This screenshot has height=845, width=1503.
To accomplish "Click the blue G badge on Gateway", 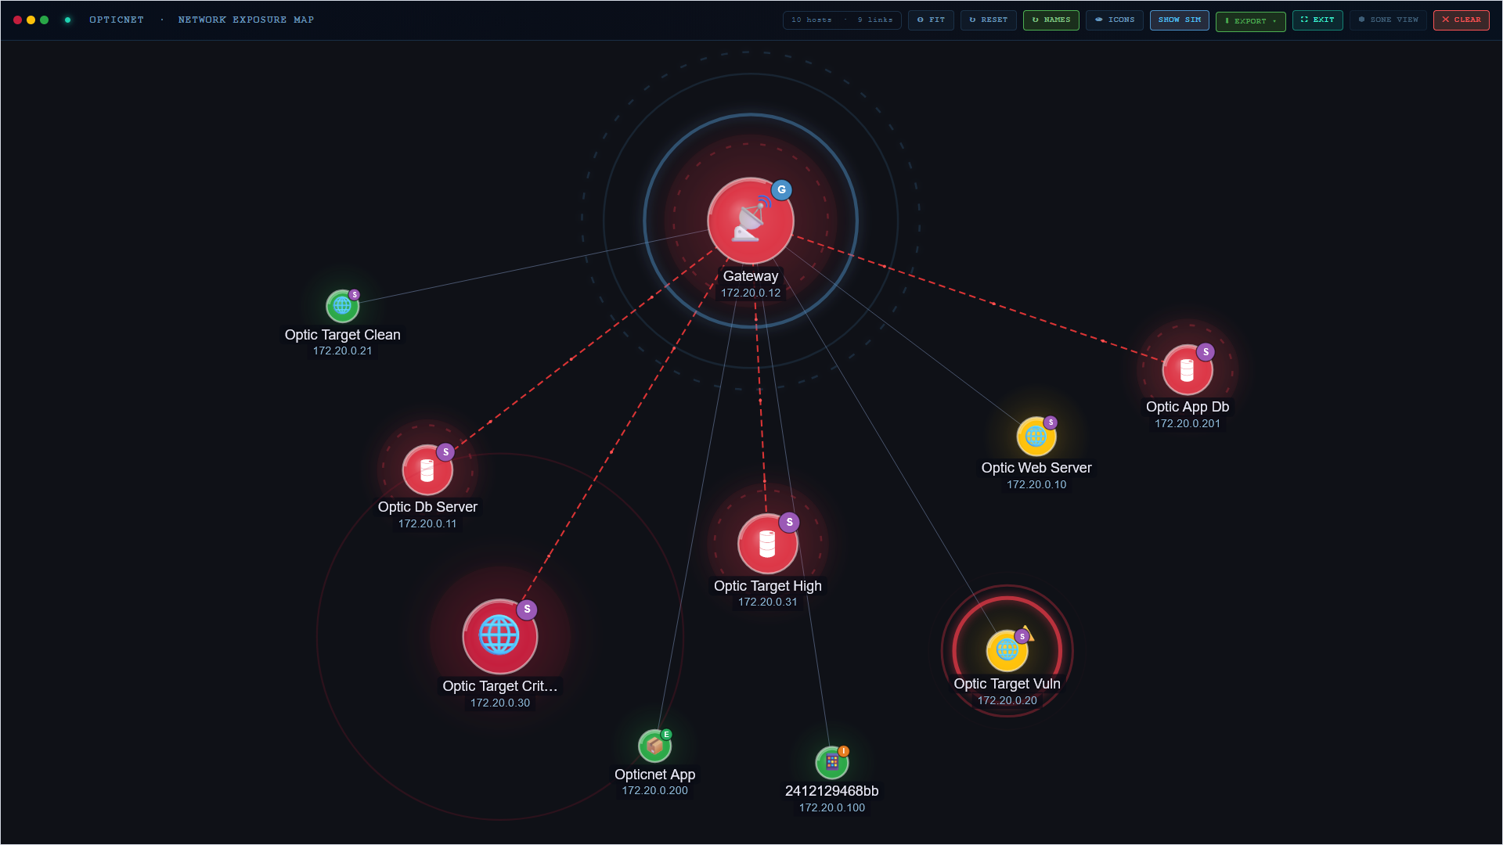I will 781,190.
